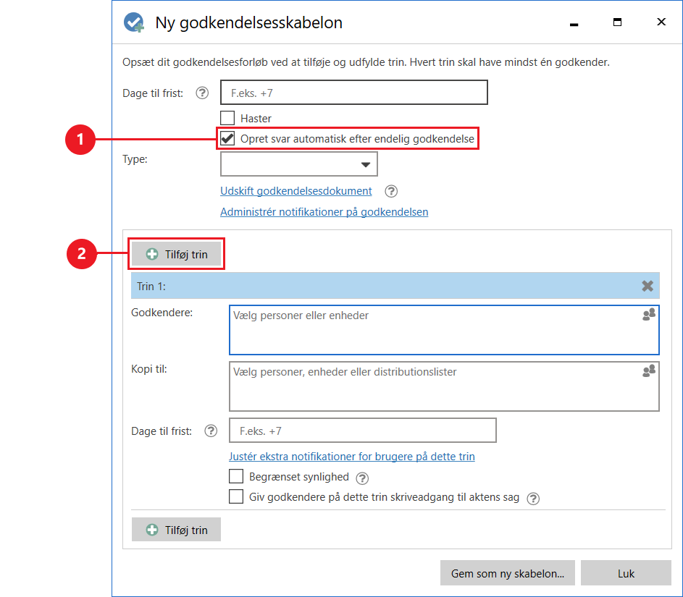This screenshot has width=683, height=597.
Task: Focus the top Dage til frist input field
Action: coord(354,92)
